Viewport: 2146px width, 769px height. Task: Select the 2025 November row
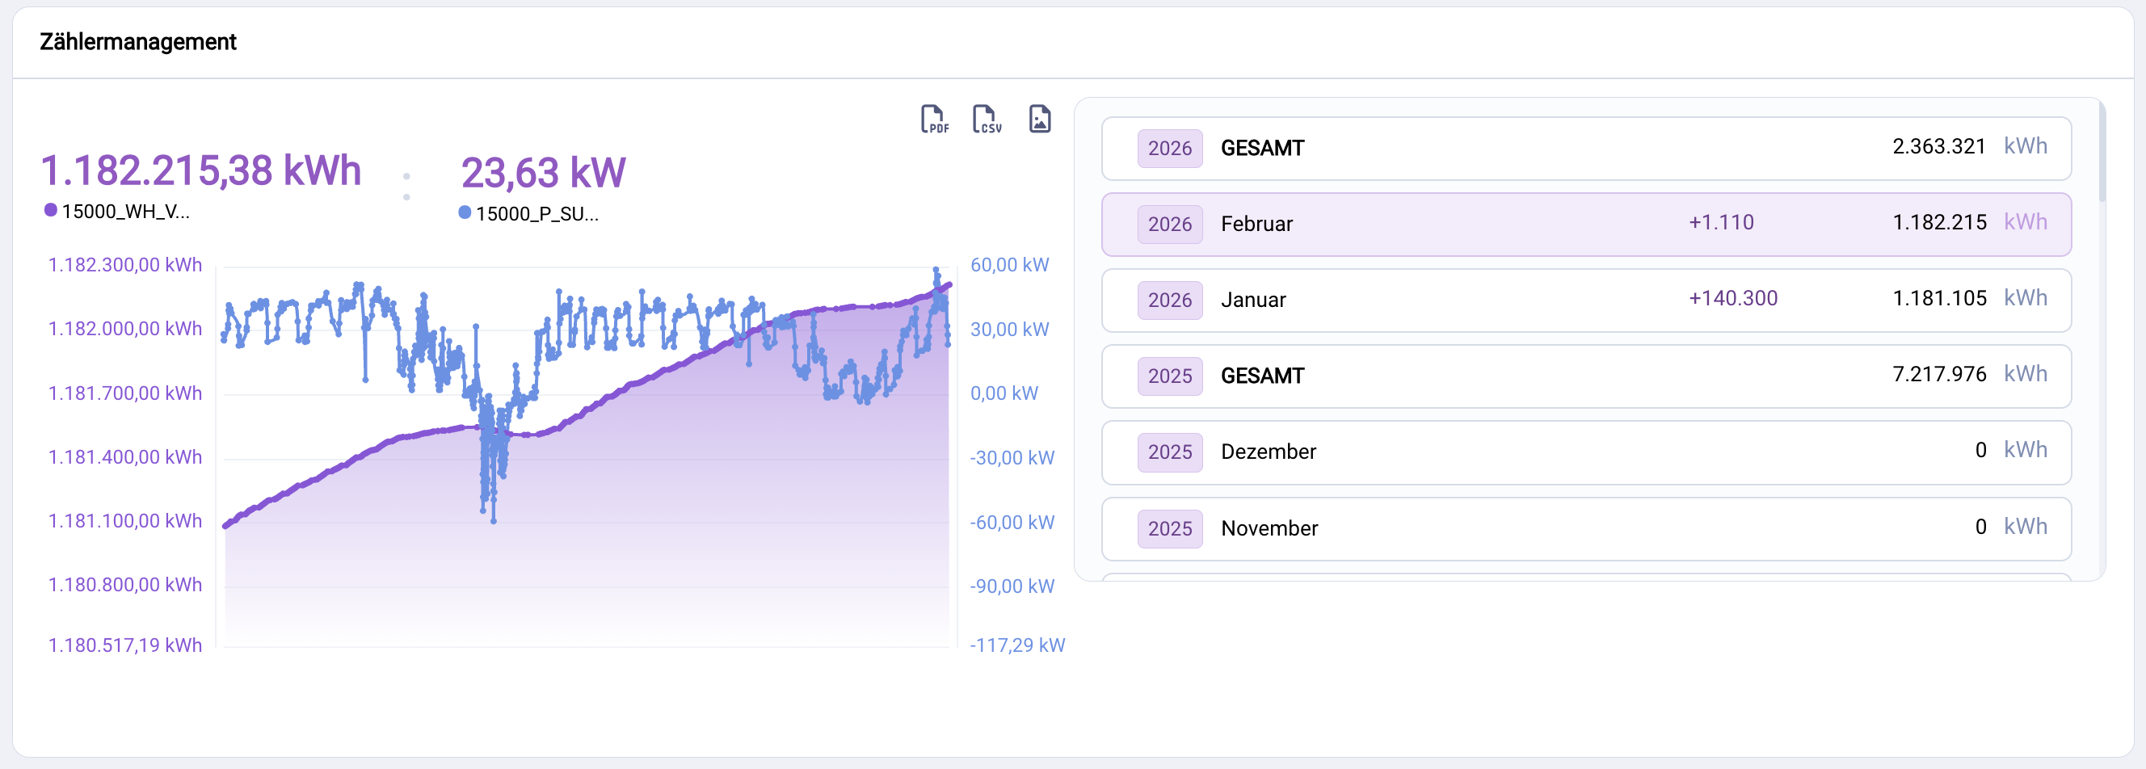(1585, 528)
